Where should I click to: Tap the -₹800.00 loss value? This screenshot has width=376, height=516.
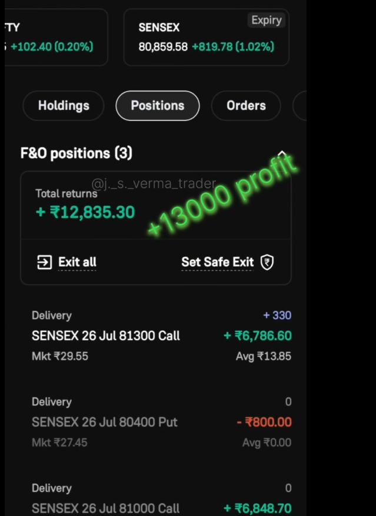coord(264,422)
